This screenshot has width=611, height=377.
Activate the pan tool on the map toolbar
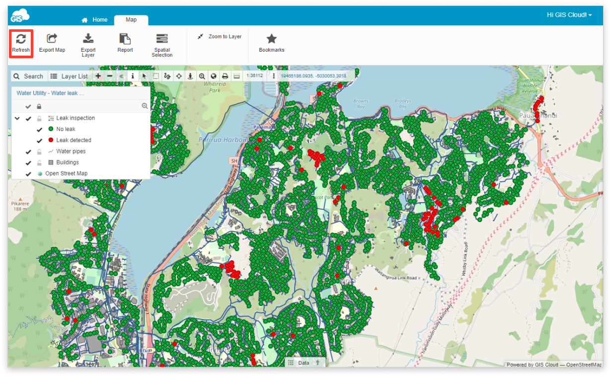point(179,75)
